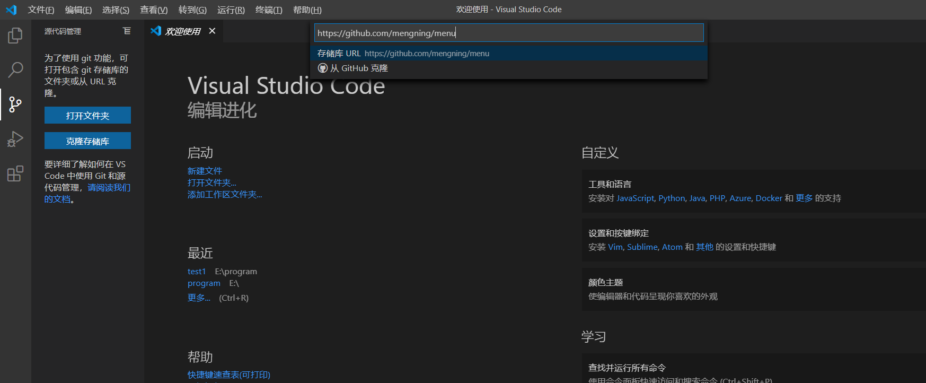Select the 存储库 URL suggestion row
926x383 pixels.
509,53
